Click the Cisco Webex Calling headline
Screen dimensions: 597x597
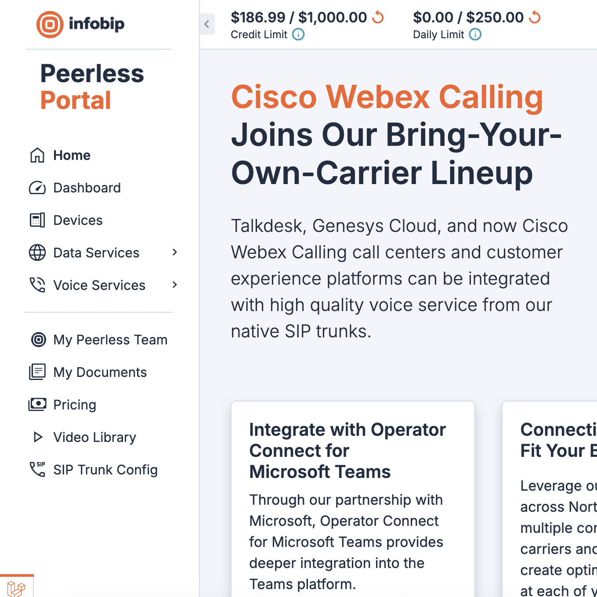pos(387,97)
